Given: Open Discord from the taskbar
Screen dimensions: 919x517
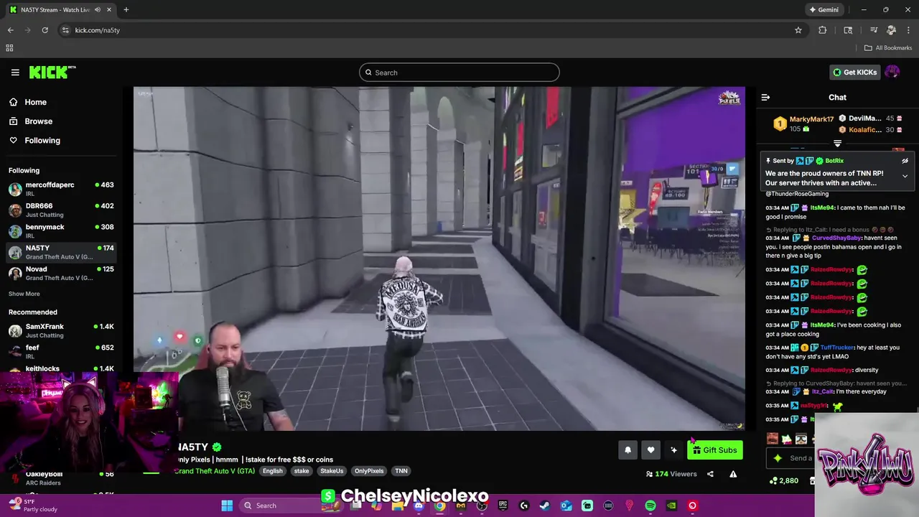Looking at the screenshot, I should tap(419, 506).
